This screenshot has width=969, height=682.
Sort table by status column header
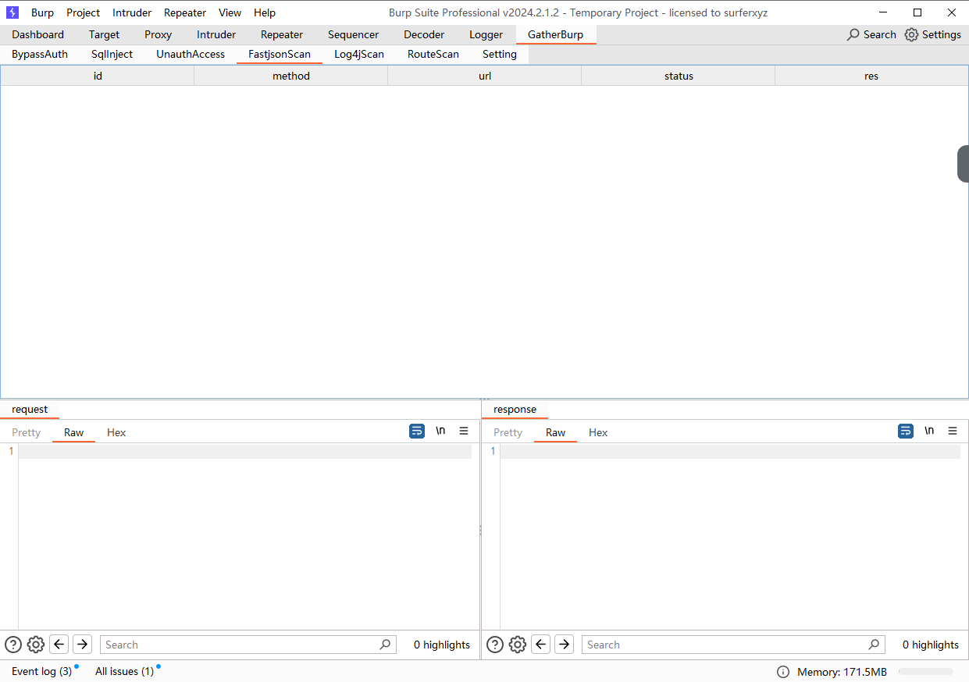point(679,76)
